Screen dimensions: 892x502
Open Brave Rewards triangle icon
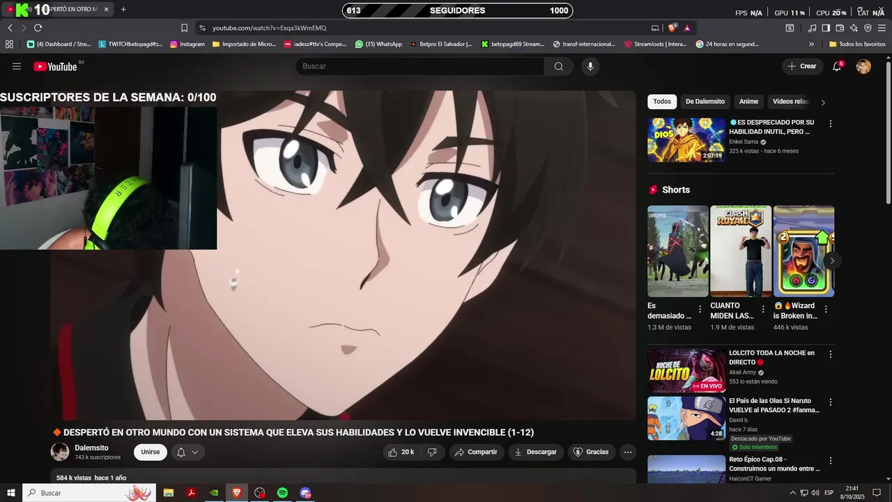(x=687, y=28)
